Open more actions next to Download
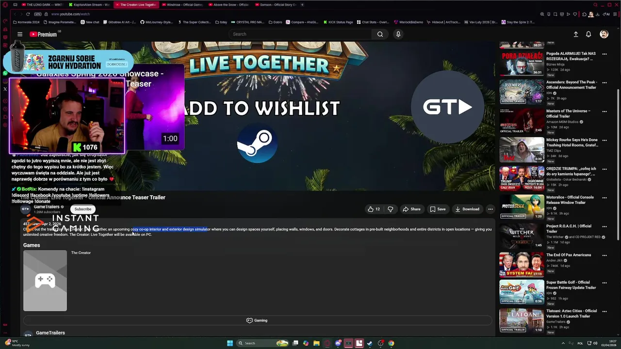The image size is (621, 349). point(490,209)
